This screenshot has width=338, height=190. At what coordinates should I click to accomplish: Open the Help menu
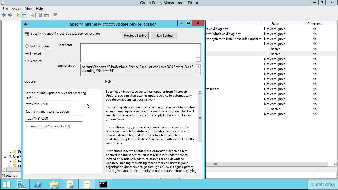pos(39,9)
